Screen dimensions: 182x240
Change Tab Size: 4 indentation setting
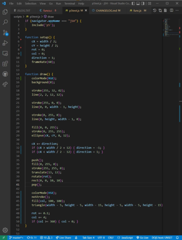[88, 238]
